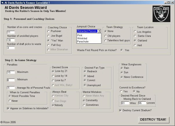Select the Pushover coaching choice
This screenshot has height=126, width=175.
[x=48, y=31]
